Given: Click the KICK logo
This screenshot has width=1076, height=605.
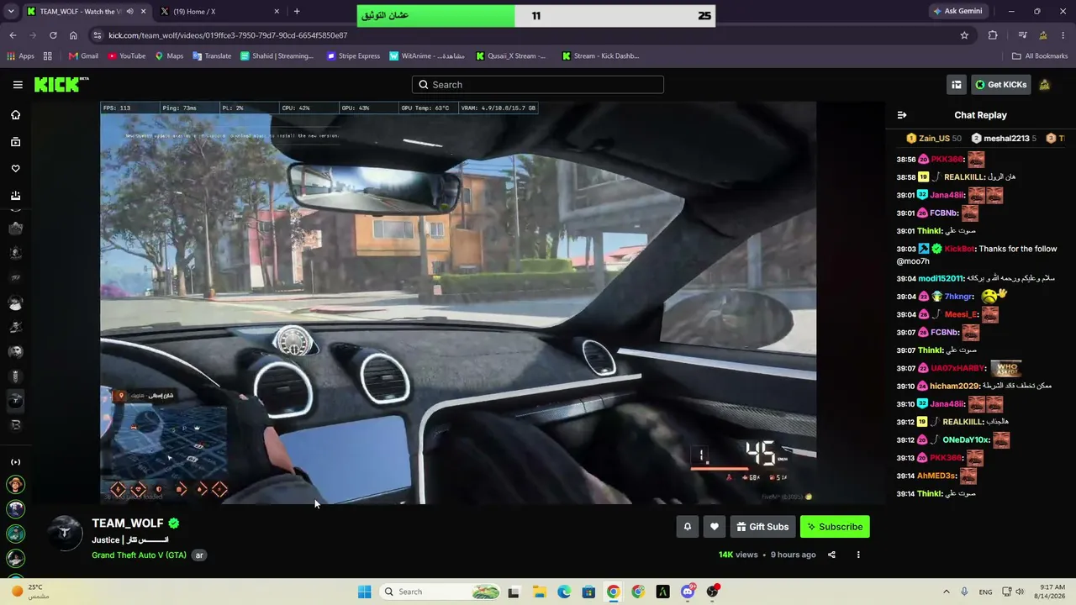Looking at the screenshot, I should (61, 84).
